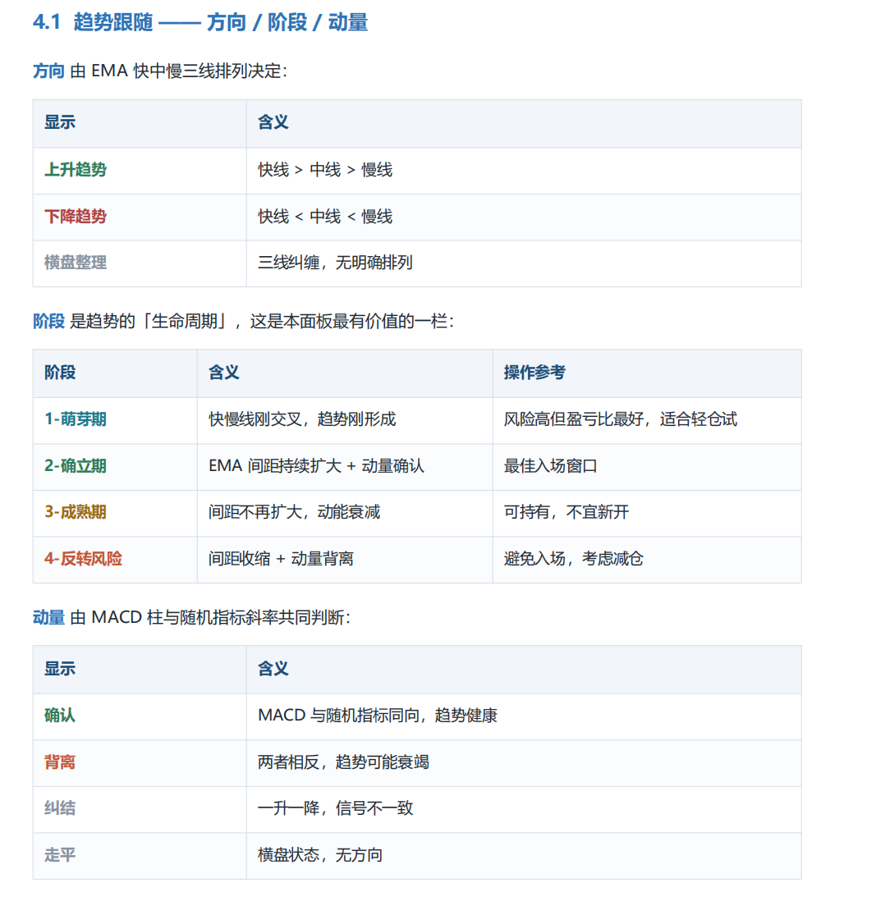Click the text 可持有，不宜新开

click(566, 512)
